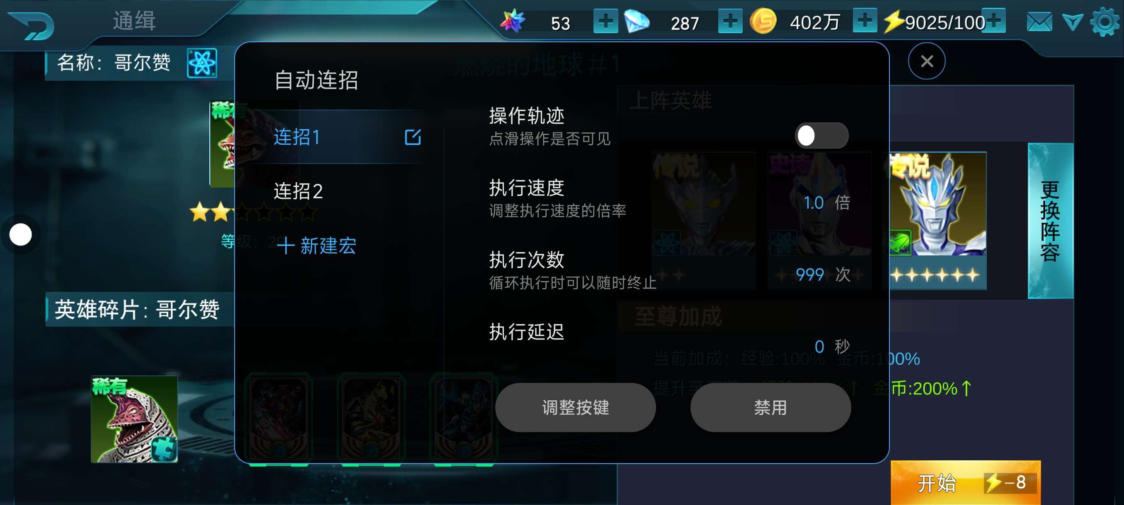Toggle 操作轨迹 visibility switch
Screen dimensions: 1124x505
tap(821, 135)
